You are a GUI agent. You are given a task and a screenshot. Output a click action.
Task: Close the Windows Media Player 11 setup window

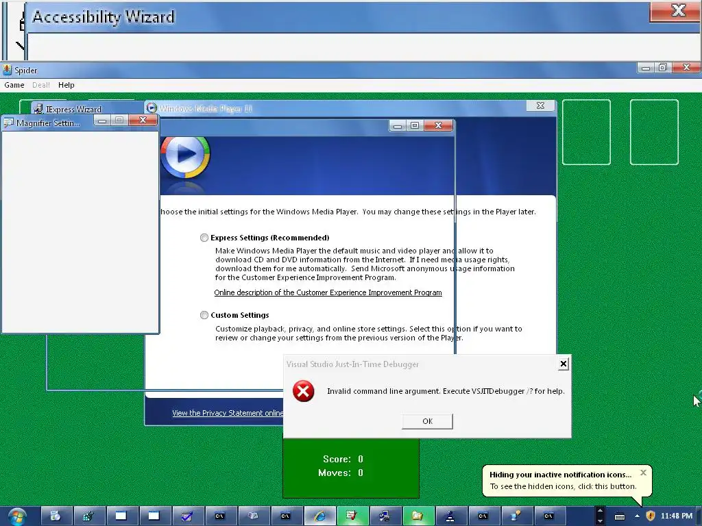point(540,105)
